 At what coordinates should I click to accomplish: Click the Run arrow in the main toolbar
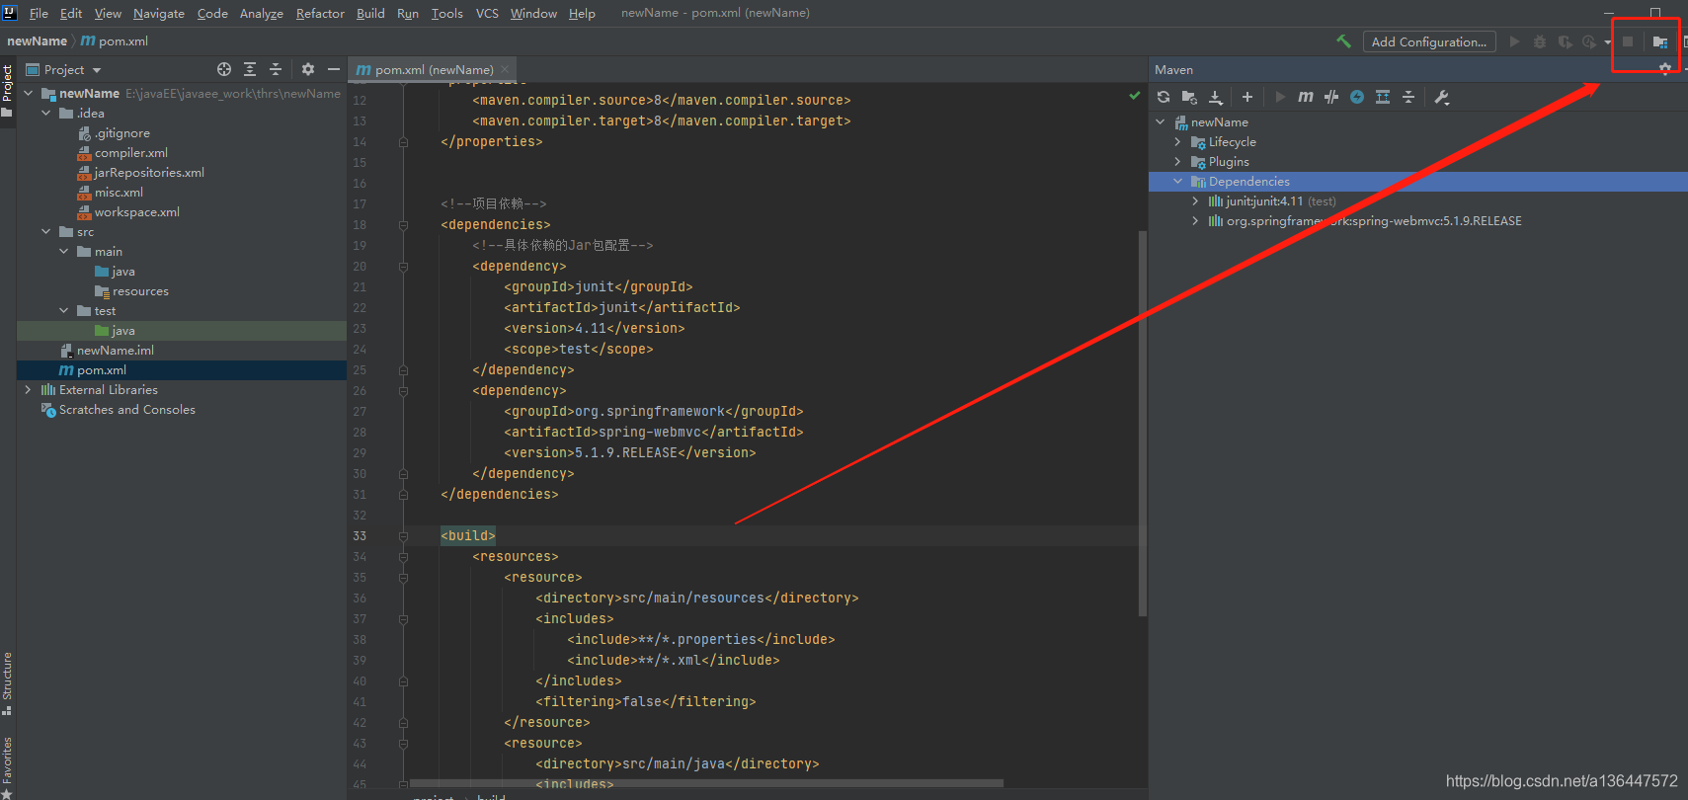point(1514,41)
